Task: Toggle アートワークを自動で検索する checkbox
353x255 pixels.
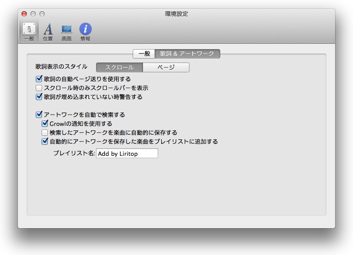Action: [39, 115]
